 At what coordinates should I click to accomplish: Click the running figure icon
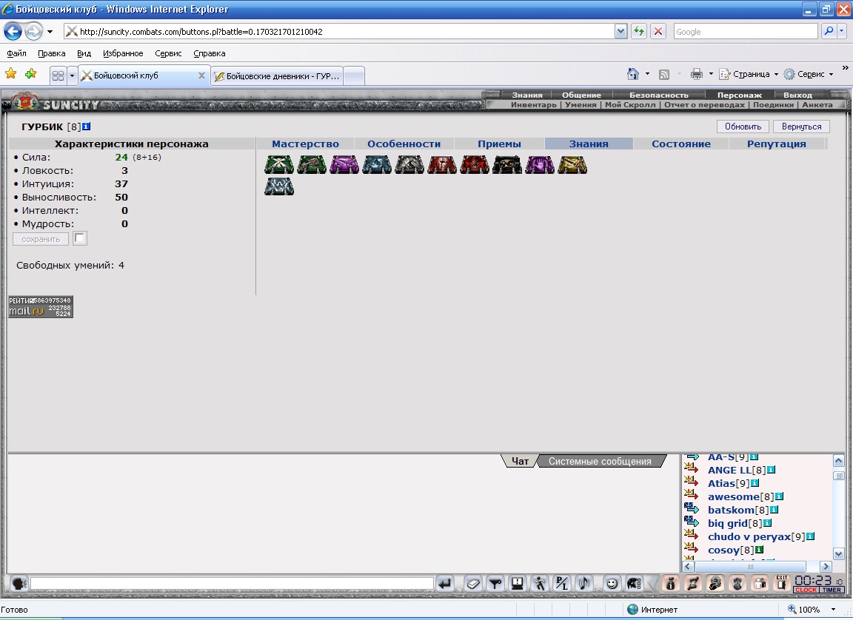pyautogui.click(x=539, y=584)
